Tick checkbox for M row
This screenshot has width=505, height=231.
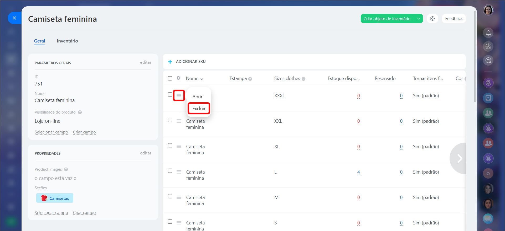coord(170,196)
